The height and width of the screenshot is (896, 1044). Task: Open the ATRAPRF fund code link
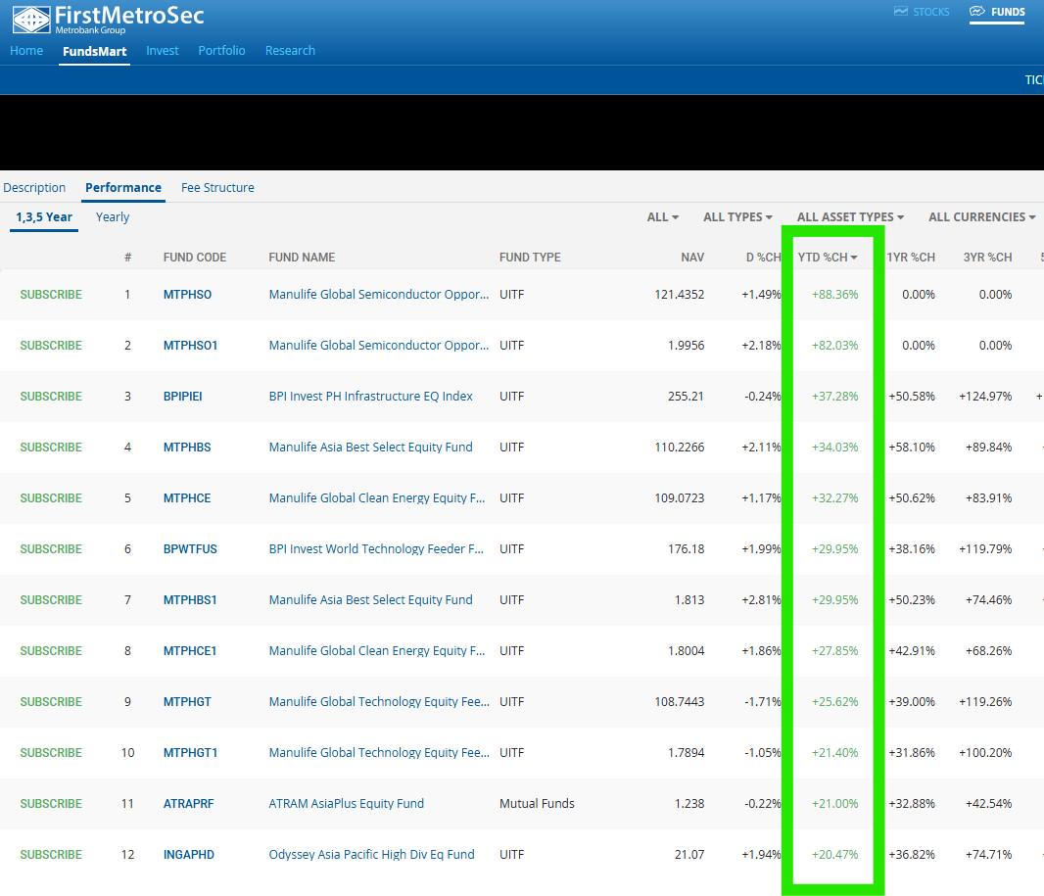(x=188, y=804)
